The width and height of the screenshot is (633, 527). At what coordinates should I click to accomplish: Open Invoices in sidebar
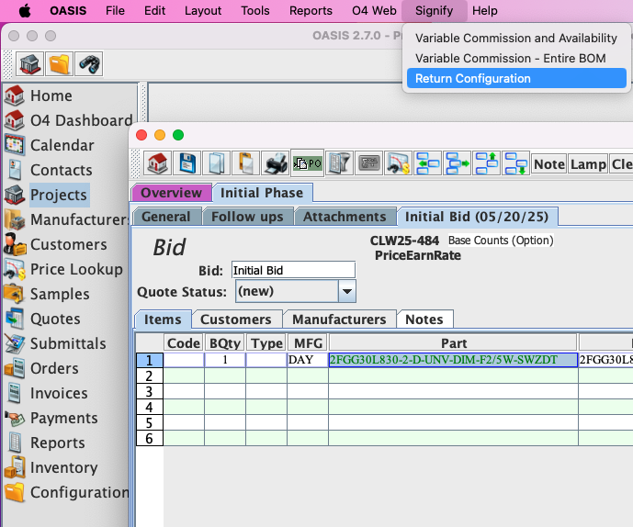point(46,393)
